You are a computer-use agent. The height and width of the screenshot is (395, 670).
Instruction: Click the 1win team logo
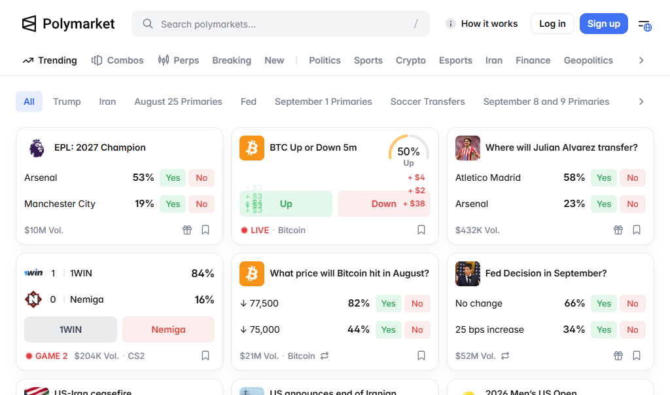(x=33, y=273)
